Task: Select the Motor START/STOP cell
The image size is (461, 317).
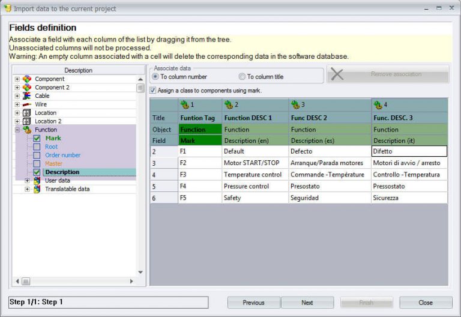Action: point(255,163)
